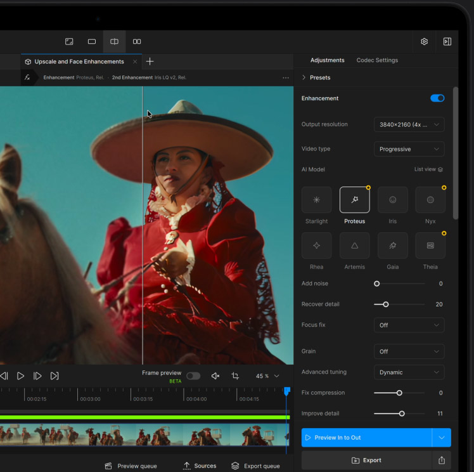Click the crop icon below the preview
This screenshot has height=472, width=474.
click(x=235, y=376)
